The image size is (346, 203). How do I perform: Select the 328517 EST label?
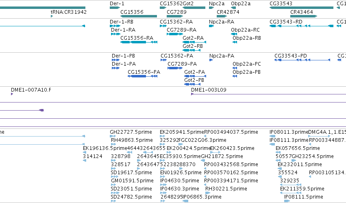pyautogui.click(x=120, y=165)
